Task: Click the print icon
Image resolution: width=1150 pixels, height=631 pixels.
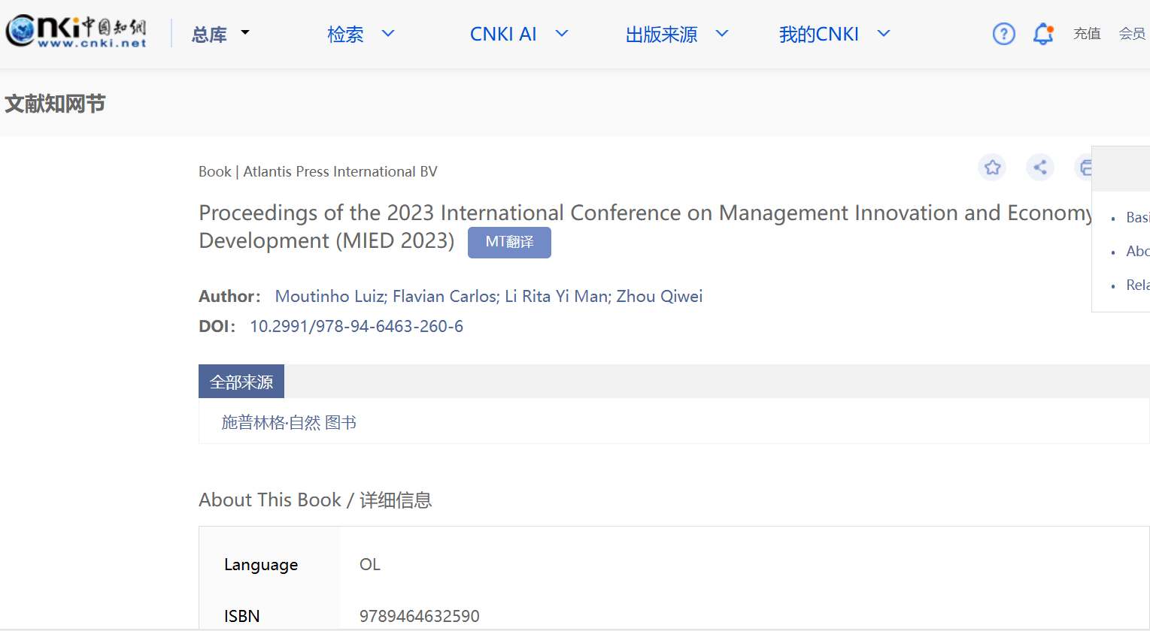Action: (x=1085, y=168)
